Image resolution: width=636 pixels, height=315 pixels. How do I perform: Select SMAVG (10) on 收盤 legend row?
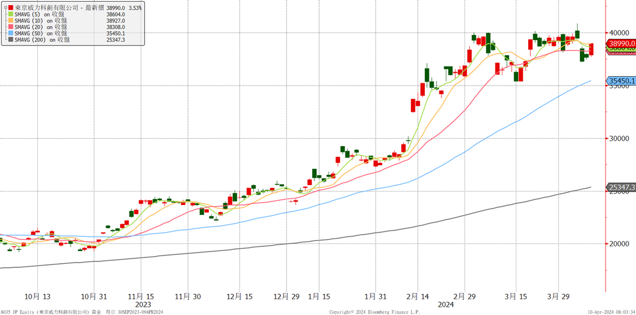click(42, 20)
